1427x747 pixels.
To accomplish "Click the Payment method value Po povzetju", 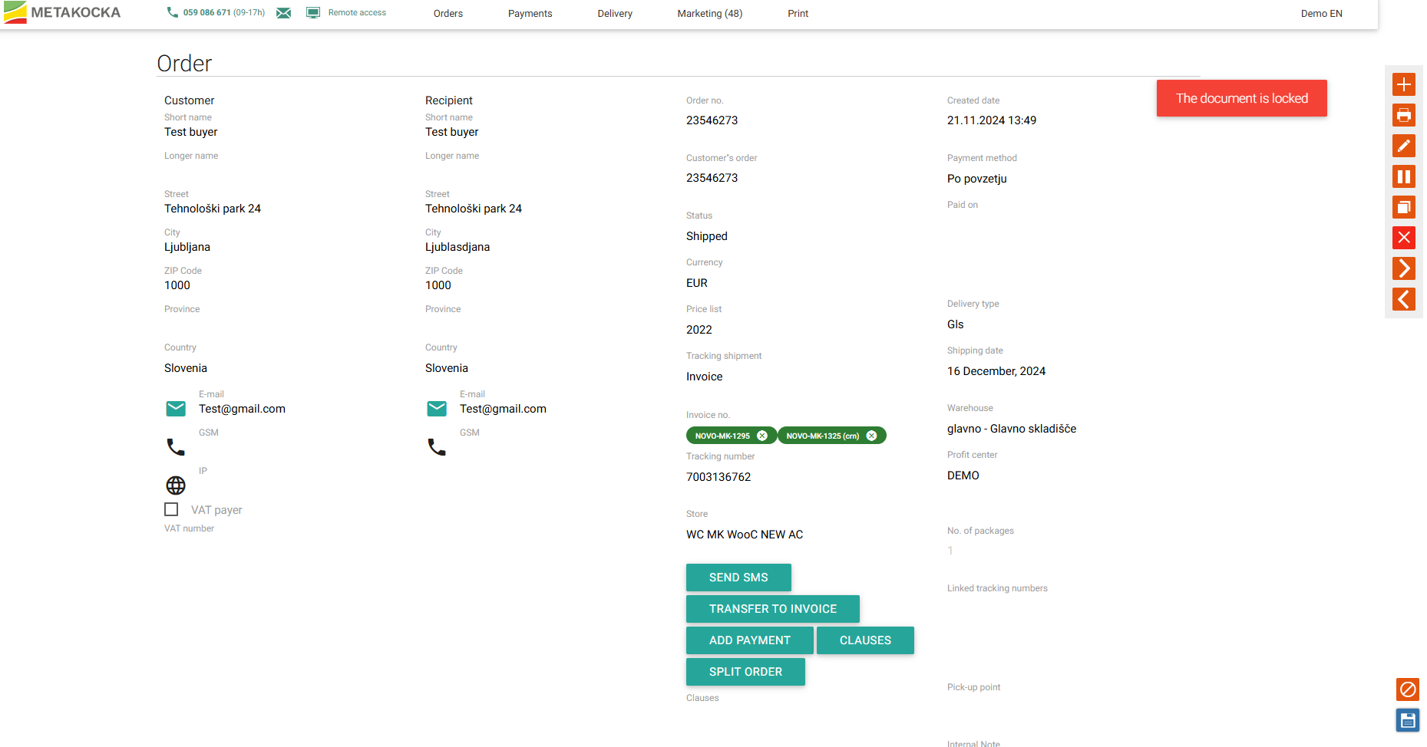I will 976,179.
